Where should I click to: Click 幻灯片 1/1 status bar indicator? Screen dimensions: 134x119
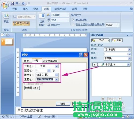click(8, 117)
